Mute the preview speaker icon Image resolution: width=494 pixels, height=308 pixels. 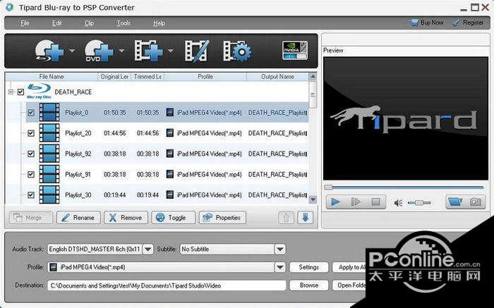pyautogui.click(x=398, y=203)
